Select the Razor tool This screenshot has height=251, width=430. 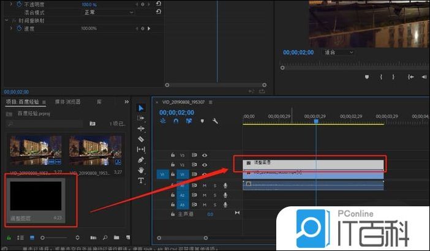[x=141, y=139]
